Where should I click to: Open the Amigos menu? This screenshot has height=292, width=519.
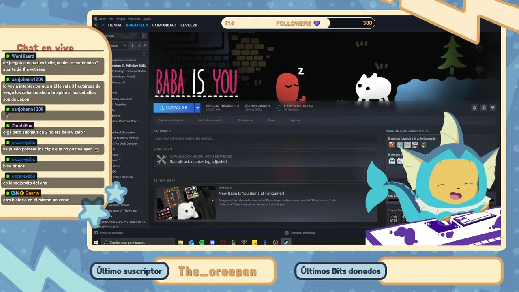120,19
